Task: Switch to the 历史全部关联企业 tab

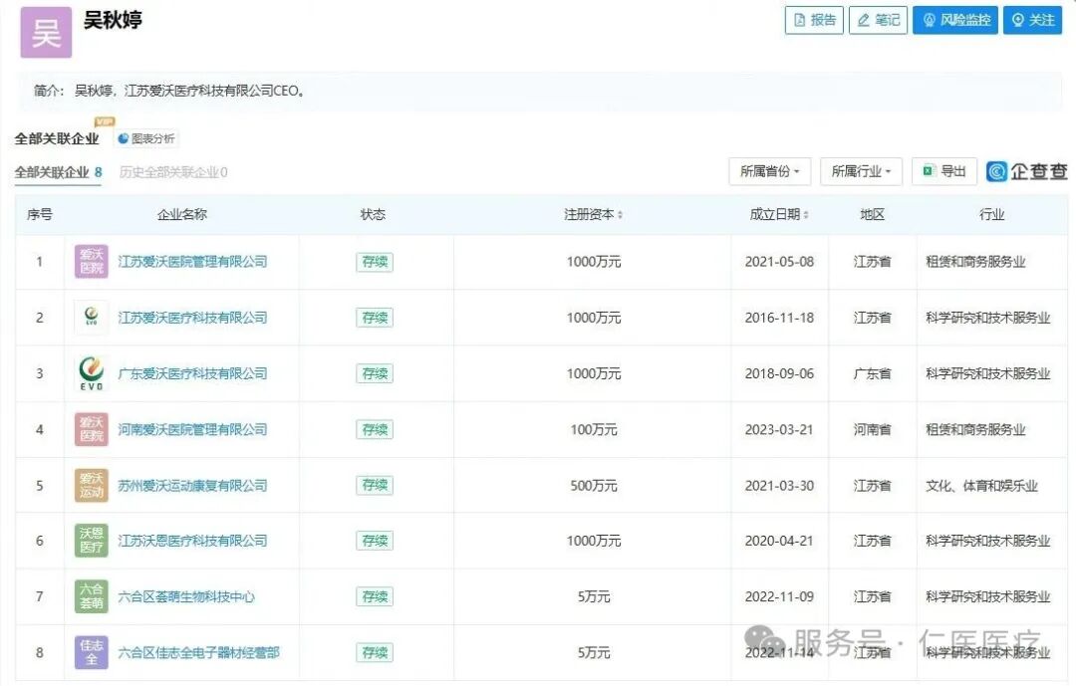Action: click(x=173, y=172)
